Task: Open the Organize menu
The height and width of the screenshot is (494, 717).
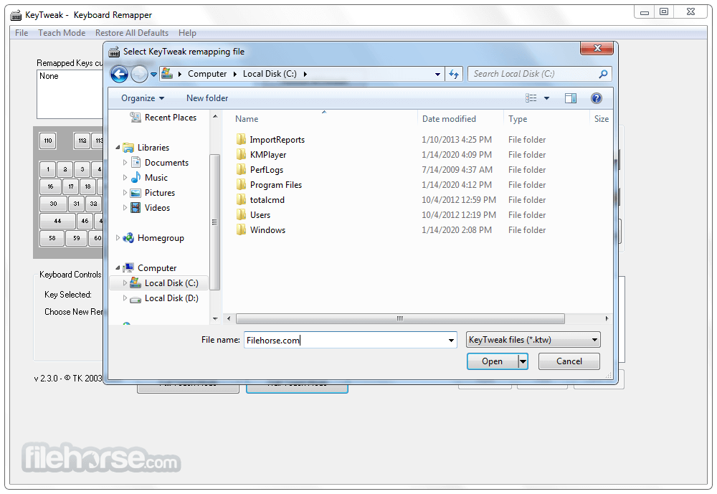Action: coord(142,98)
